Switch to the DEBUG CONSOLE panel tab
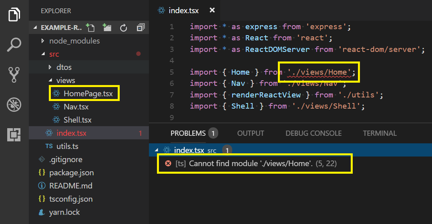 coord(313,133)
